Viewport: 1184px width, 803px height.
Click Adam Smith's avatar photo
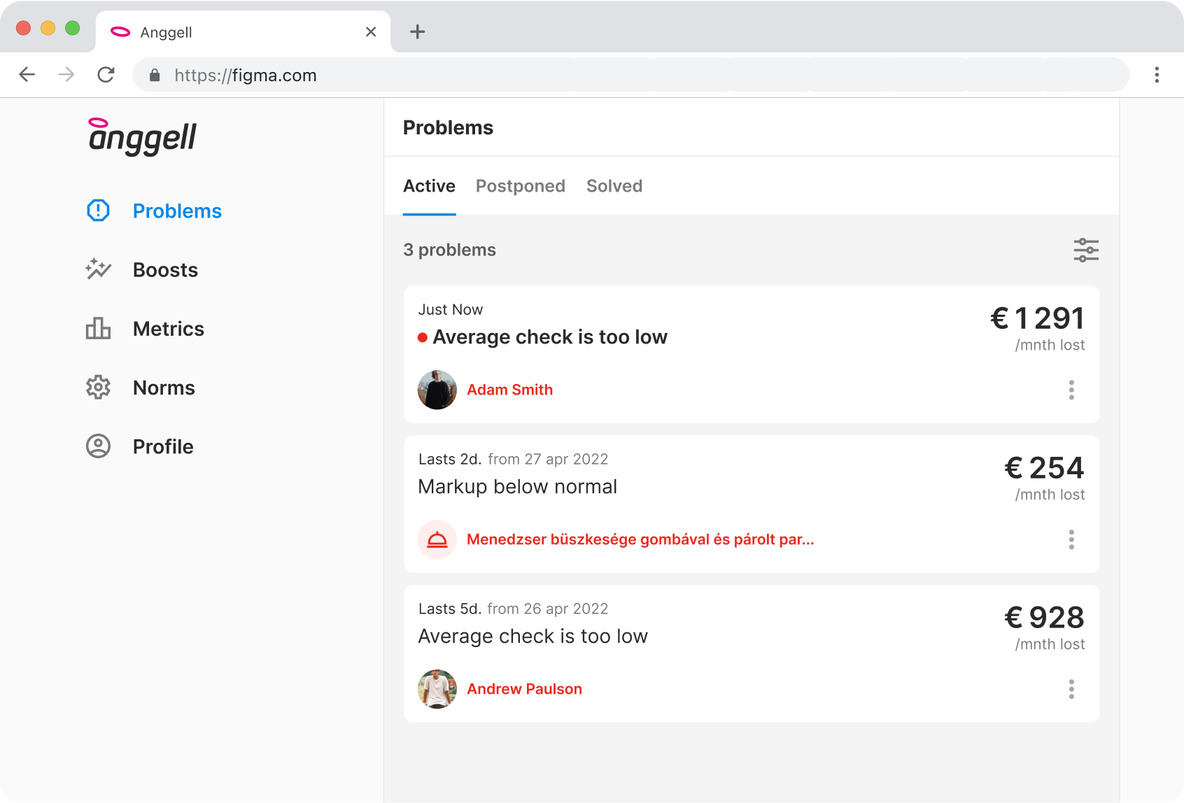click(x=437, y=390)
